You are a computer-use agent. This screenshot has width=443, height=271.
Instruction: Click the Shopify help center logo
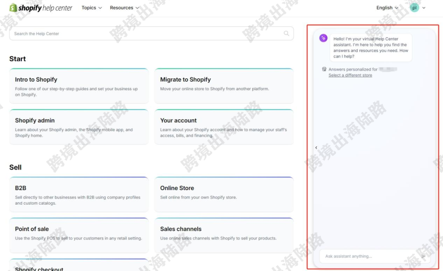[x=41, y=8]
